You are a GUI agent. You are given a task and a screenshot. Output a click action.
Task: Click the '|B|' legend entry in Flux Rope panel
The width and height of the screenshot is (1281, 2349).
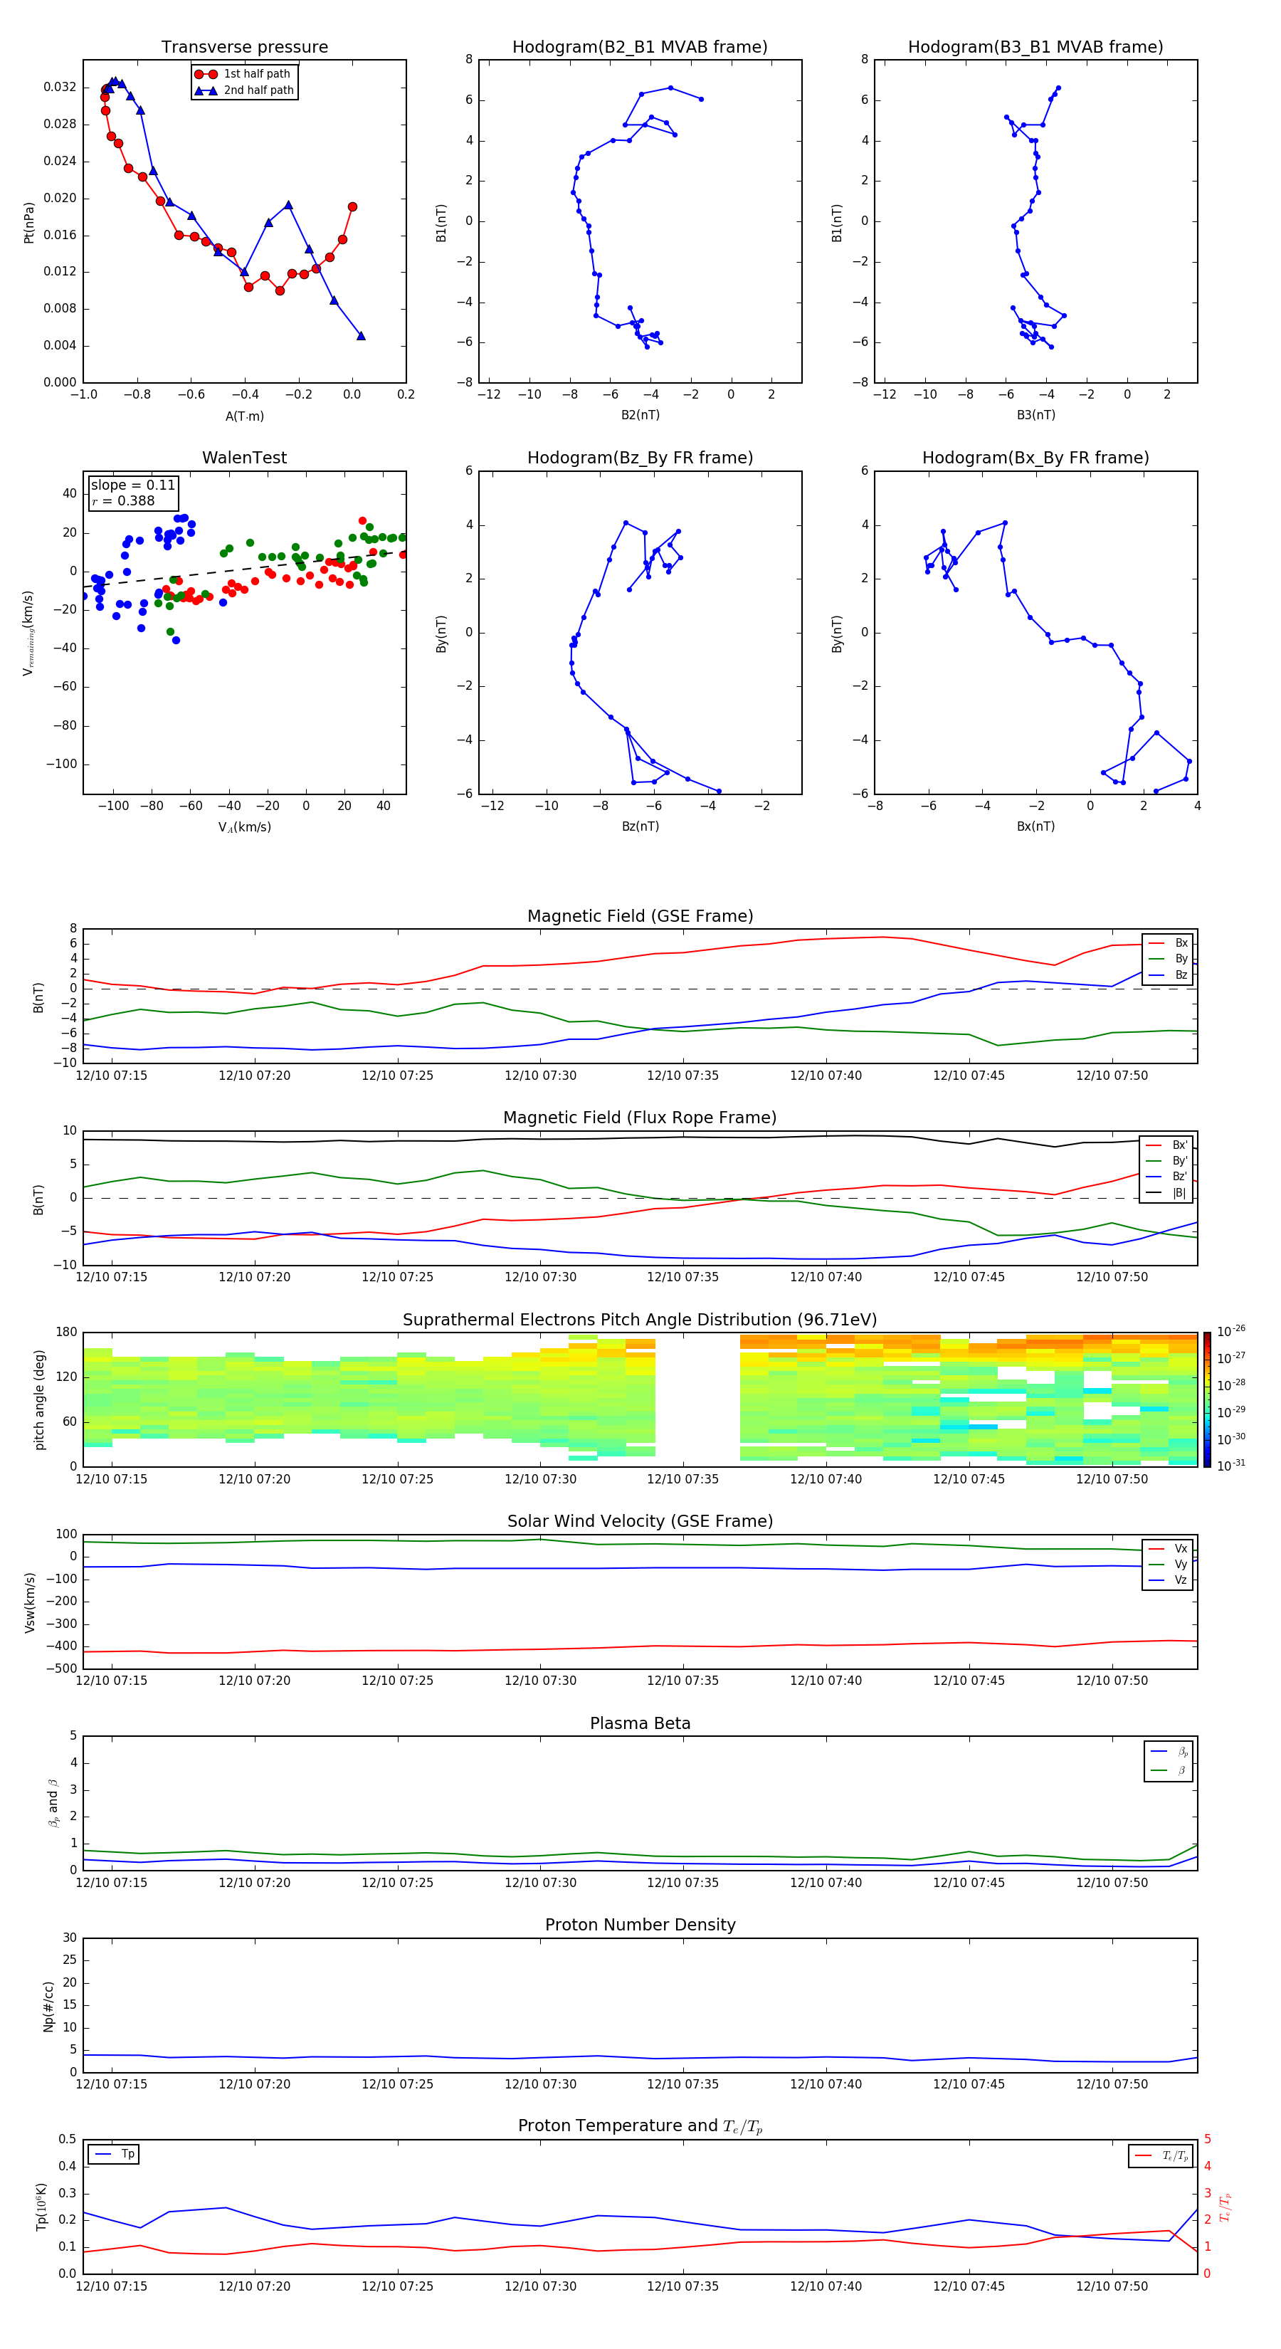(x=1167, y=1193)
